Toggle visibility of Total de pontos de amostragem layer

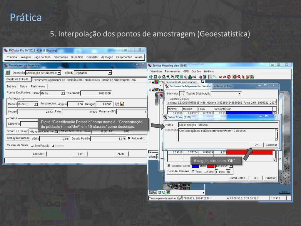coord(153,82)
